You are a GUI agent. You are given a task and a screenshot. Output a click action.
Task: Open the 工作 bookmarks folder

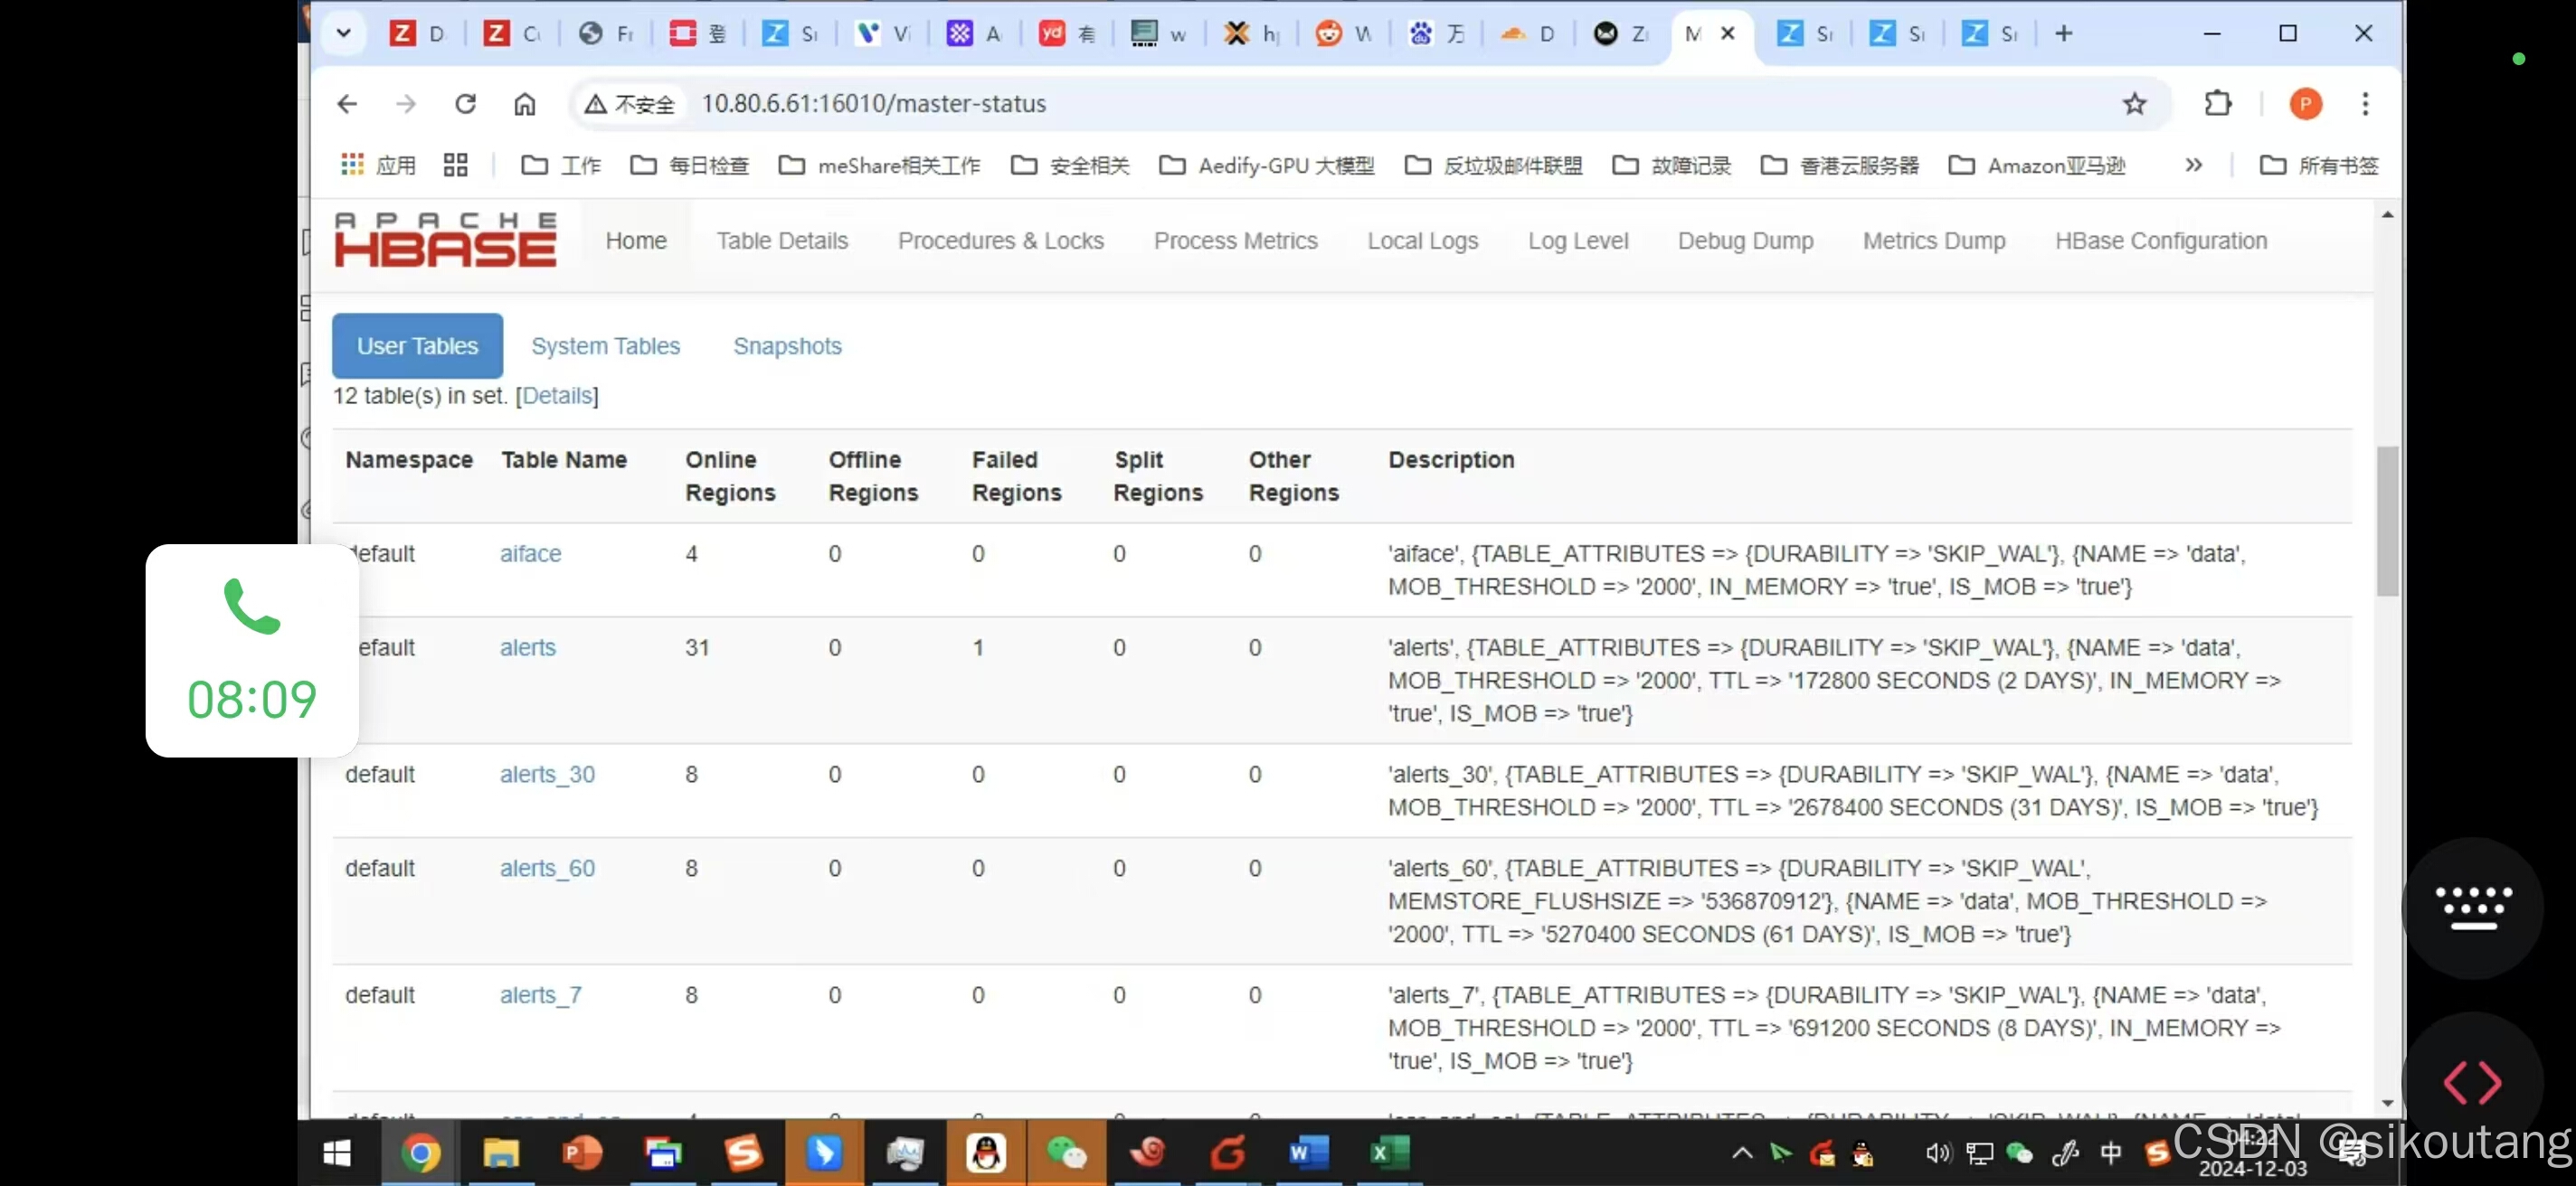point(561,165)
